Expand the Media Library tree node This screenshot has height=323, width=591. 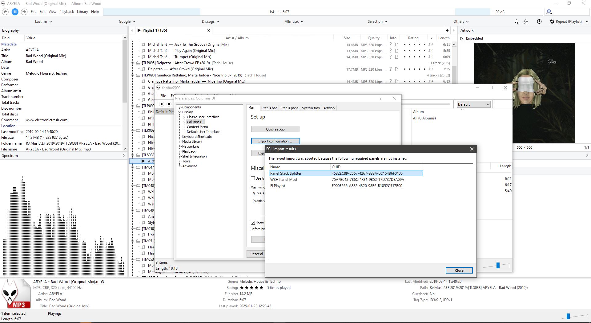coord(180,142)
